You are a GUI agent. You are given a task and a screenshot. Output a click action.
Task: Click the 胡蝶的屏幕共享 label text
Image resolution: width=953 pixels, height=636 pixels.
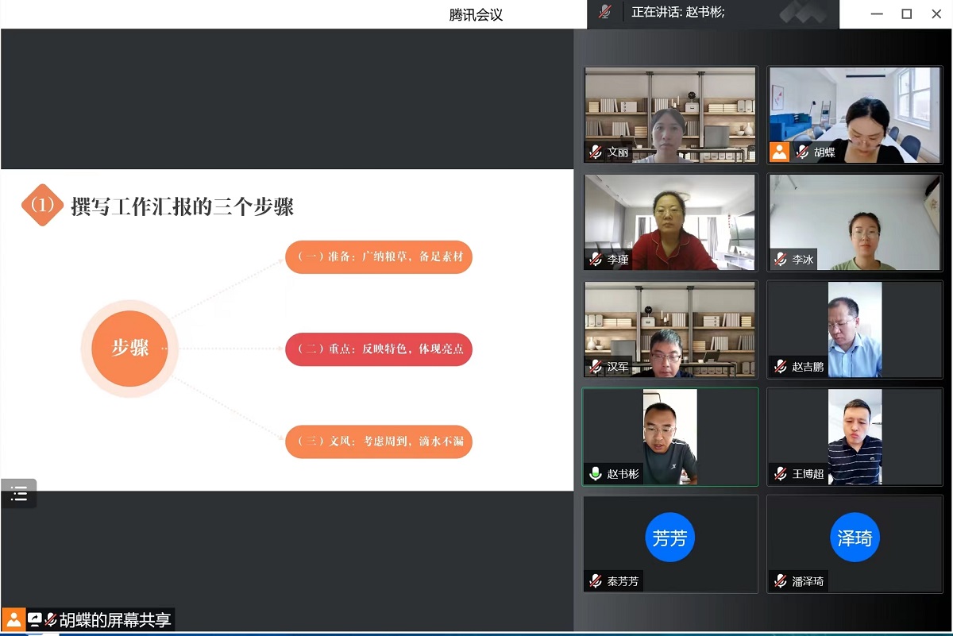click(x=115, y=620)
